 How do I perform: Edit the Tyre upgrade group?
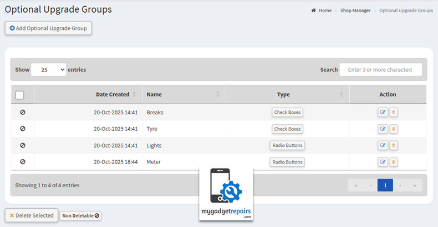(x=383, y=129)
